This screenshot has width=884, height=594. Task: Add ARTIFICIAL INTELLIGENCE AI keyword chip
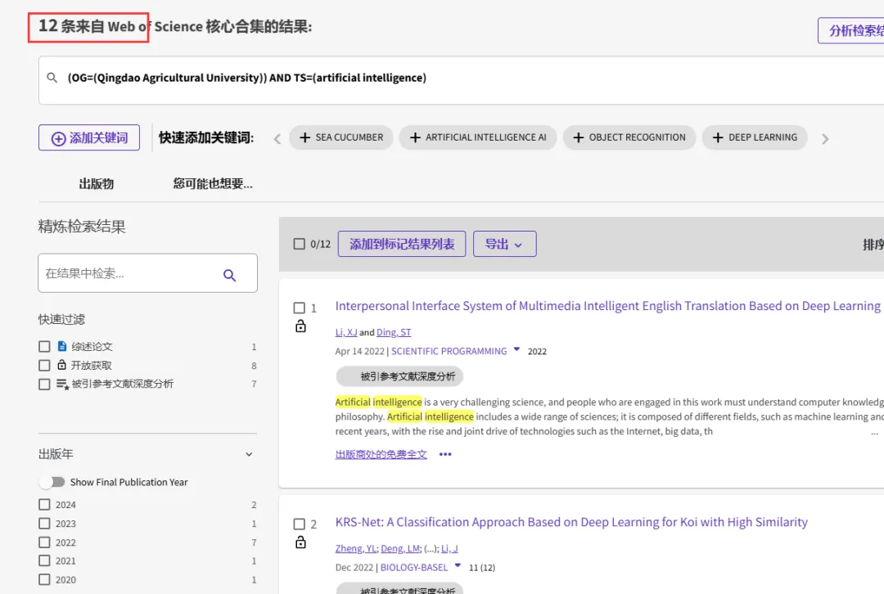pos(478,137)
